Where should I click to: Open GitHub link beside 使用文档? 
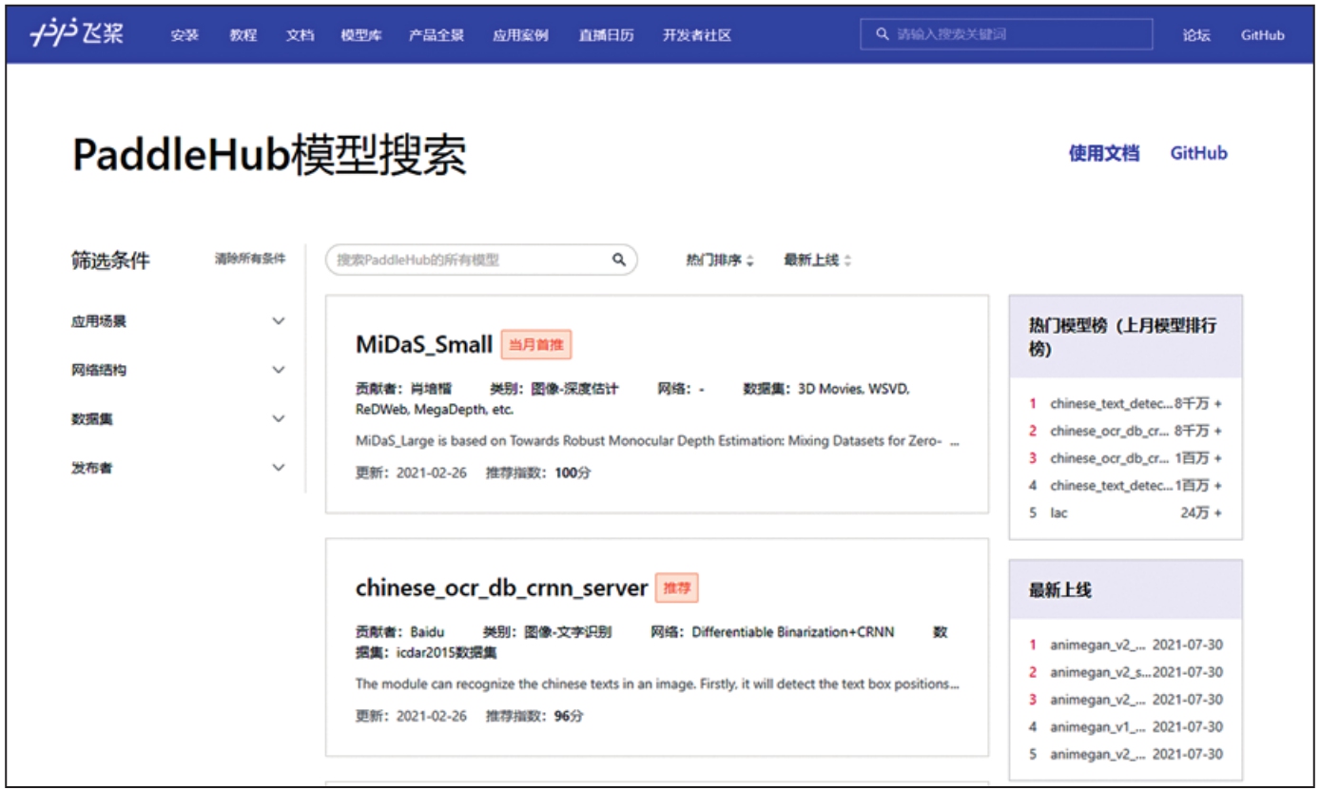[1198, 153]
